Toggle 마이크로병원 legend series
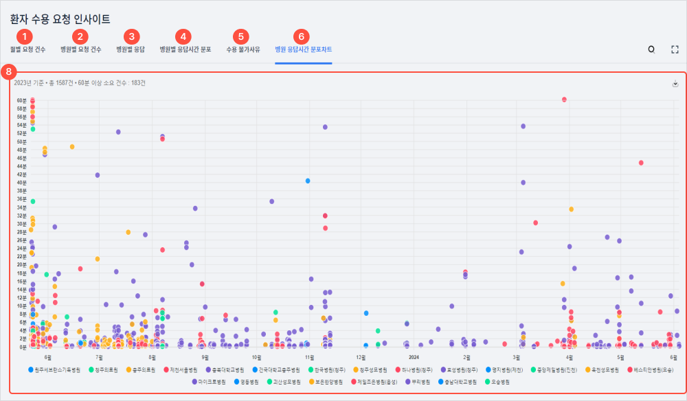Viewport: 687px width, 401px height. (x=205, y=380)
